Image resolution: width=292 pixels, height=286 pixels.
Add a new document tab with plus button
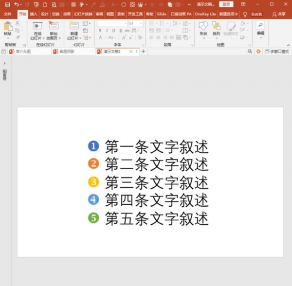coord(143,52)
